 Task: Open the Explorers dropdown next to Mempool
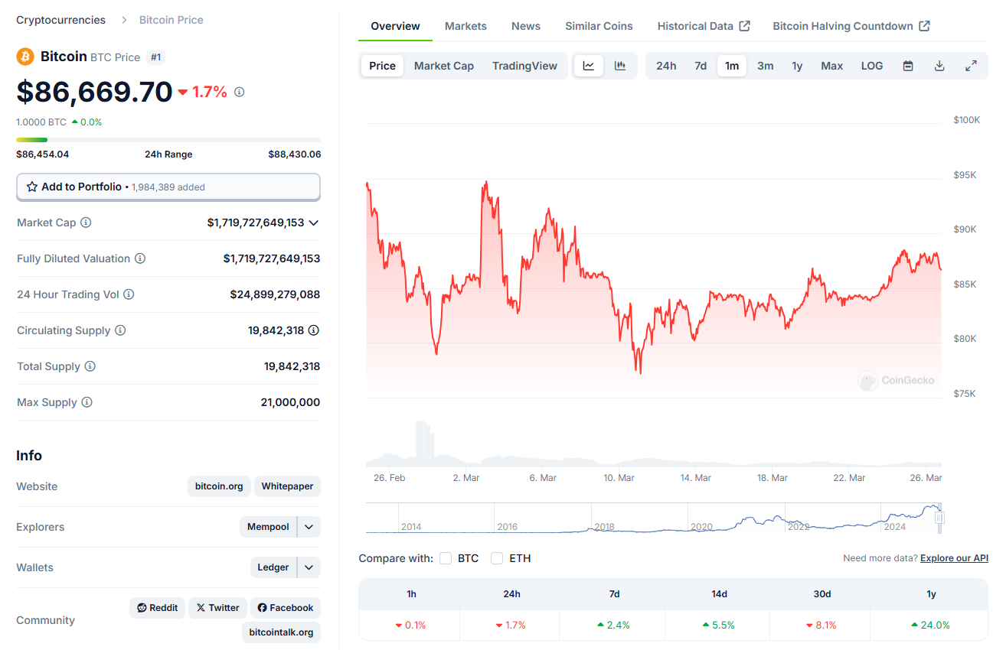click(x=309, y=527)
